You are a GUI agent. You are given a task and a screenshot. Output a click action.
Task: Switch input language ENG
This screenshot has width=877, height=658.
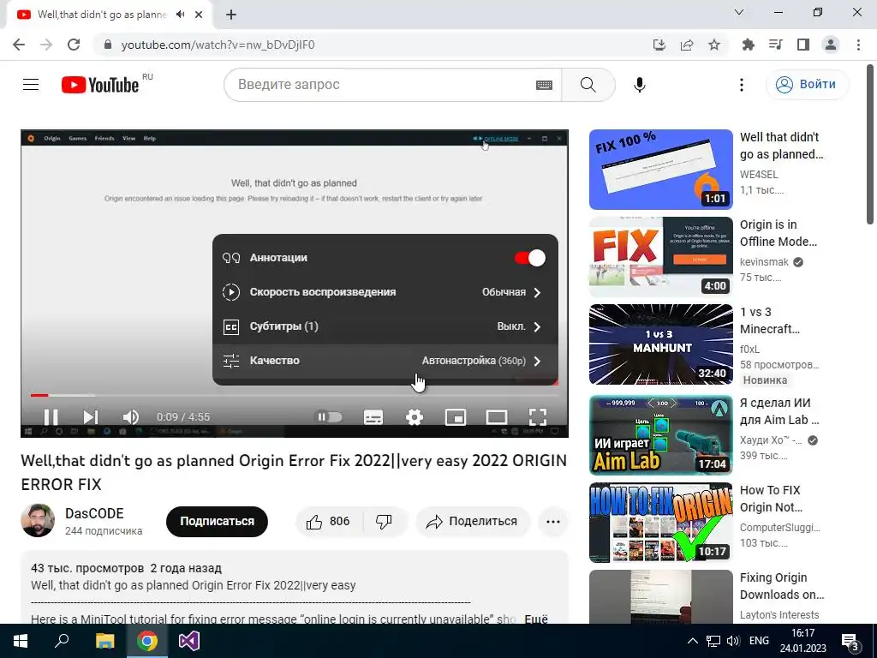coord(759,641)
